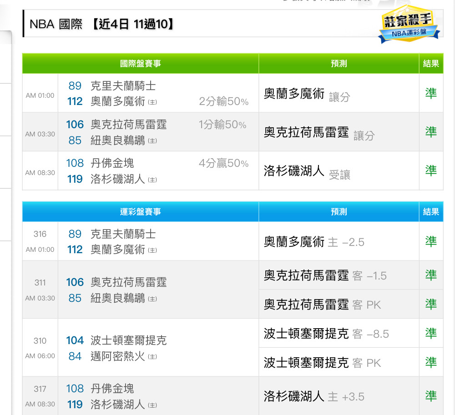
Task: Click 準 result for 波士頓塞爾提克 客 PK
Action: (431, 362)
